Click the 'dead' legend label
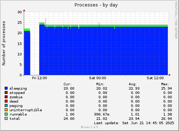179x131 pixels. pyautogui.click(x=14, y=101)
